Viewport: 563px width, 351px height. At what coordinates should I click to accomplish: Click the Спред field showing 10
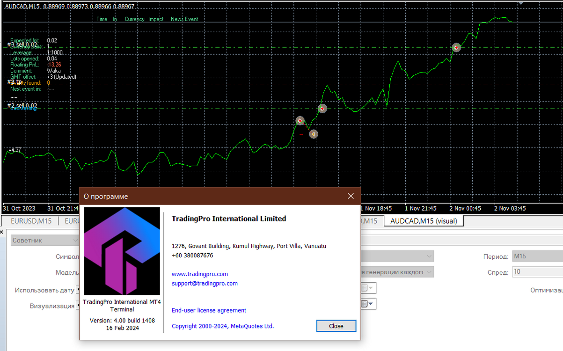tap(537, 272)
